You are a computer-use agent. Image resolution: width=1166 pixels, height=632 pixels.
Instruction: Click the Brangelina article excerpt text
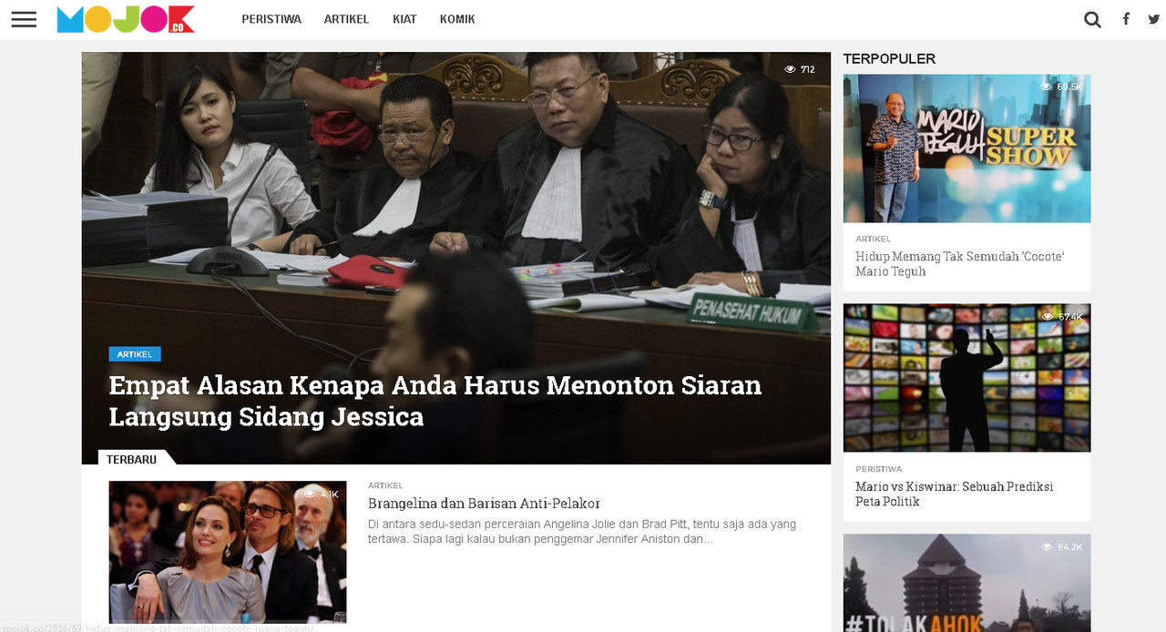[x=582, y=532]
